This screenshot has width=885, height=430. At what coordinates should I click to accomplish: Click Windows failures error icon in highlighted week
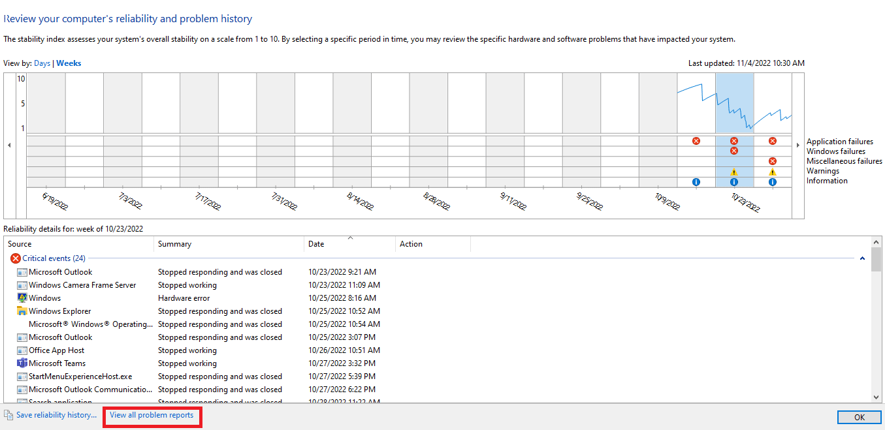point(733,151)
